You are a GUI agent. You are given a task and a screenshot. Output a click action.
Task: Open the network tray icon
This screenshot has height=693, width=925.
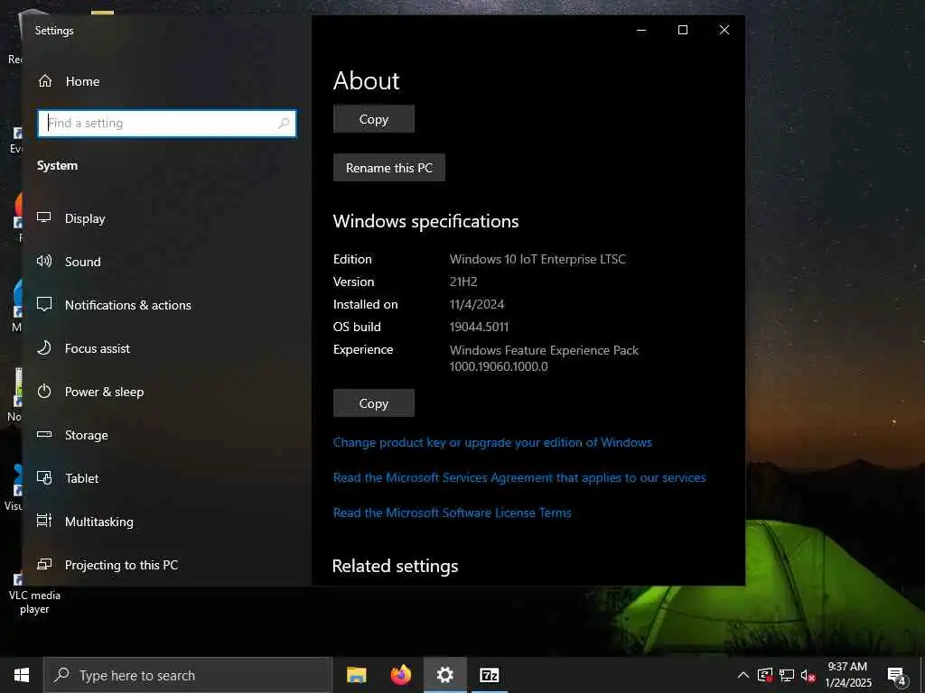coord(787,675)
